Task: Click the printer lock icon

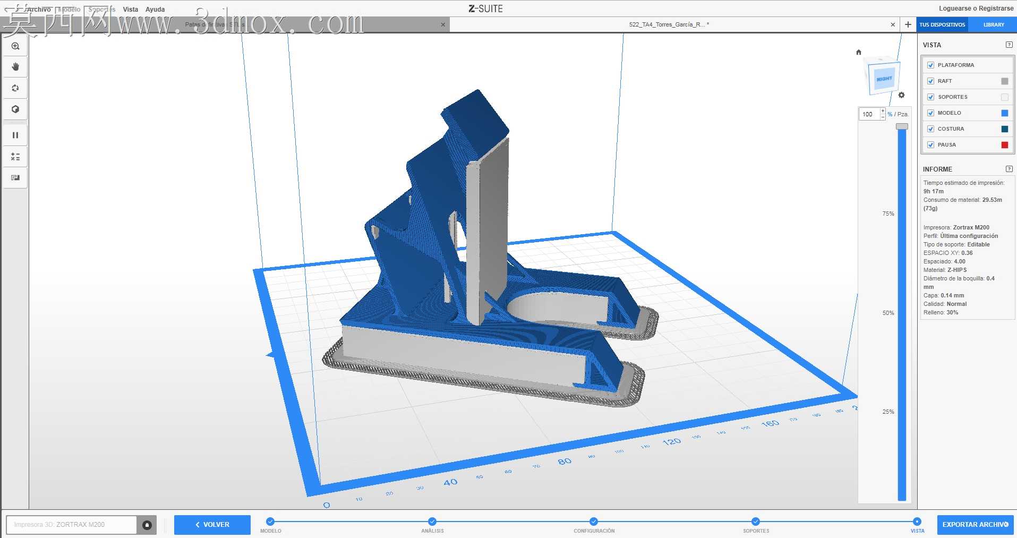Action: point(147,525)
